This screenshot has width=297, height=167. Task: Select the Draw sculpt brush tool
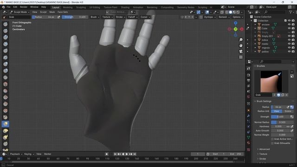(x=6, y=24)
